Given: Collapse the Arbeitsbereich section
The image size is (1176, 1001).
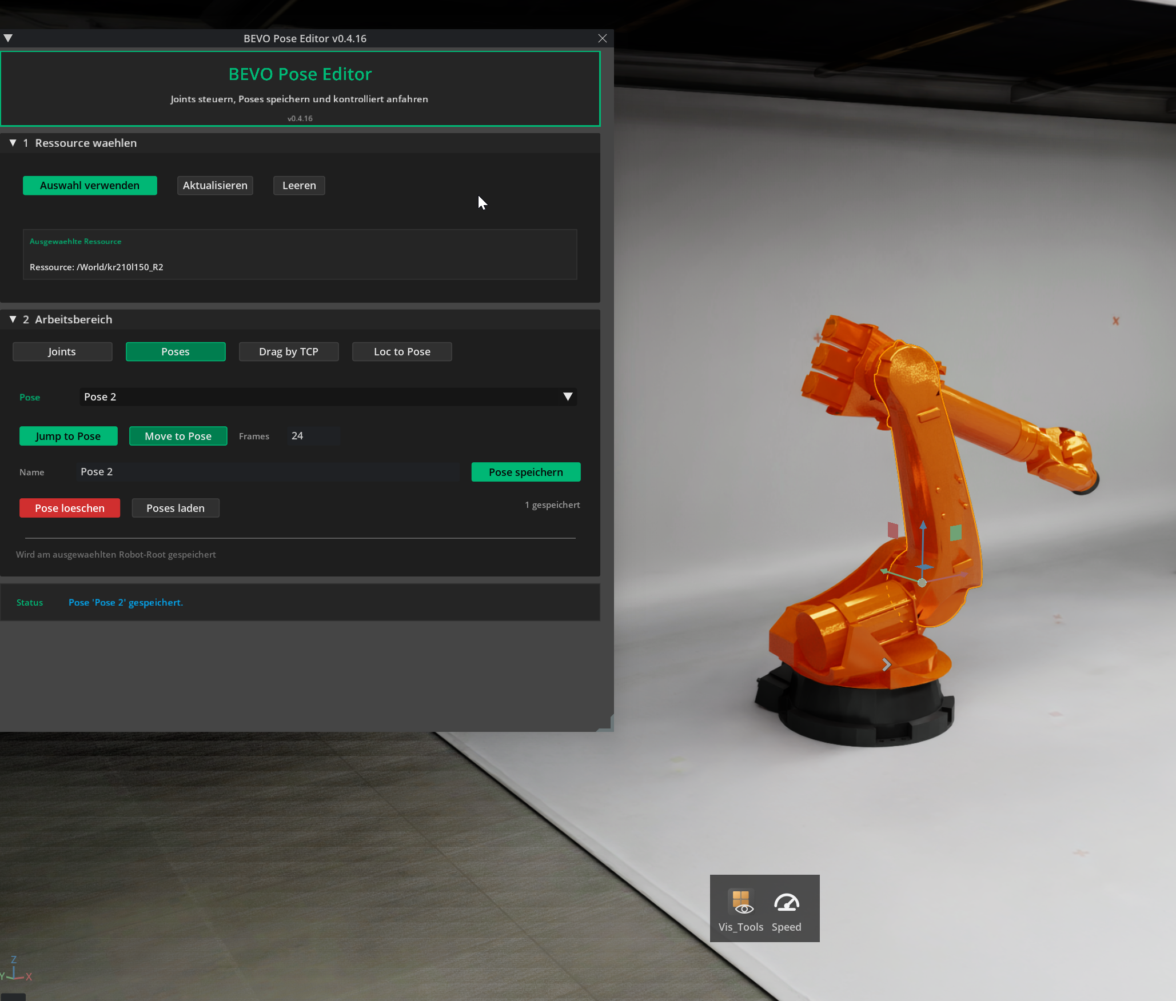Looking at the screenshot, I should point(13,319).
